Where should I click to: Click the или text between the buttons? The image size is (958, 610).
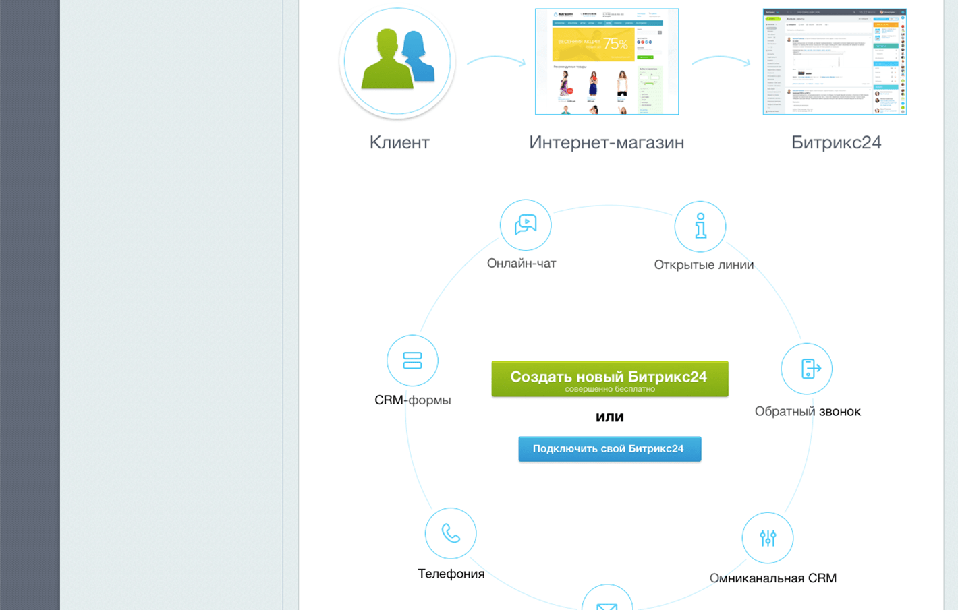pyautogui.click(x=610, y=417)
